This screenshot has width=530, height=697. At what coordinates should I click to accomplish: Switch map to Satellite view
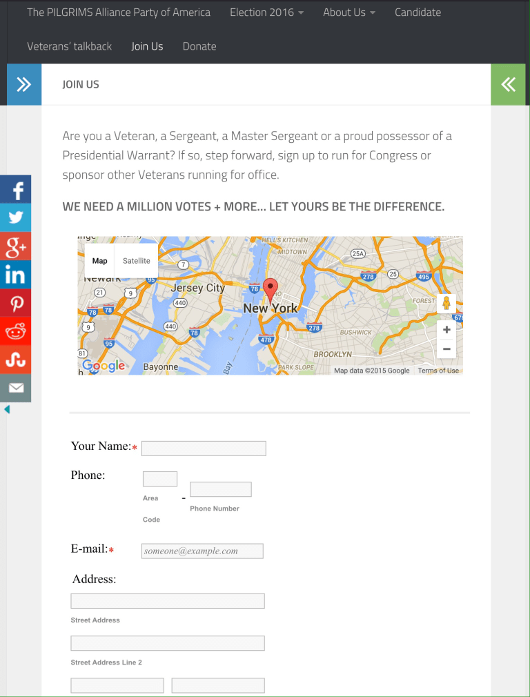pos(137,261)
